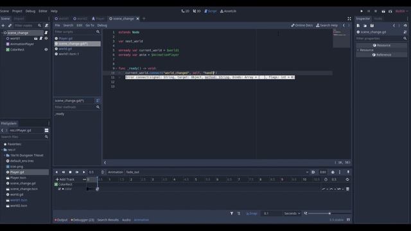This screenshot has width=411, height=231.
Task: Jump to _ready method
Action: [60, 114]
